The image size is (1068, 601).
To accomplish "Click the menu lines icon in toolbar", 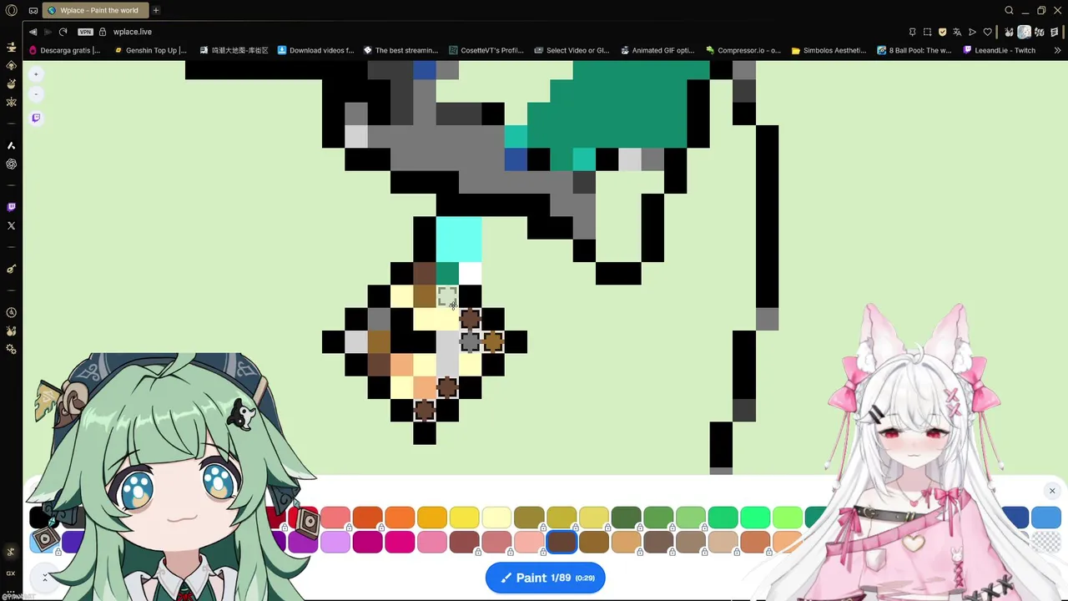I will coord(1055,32).
